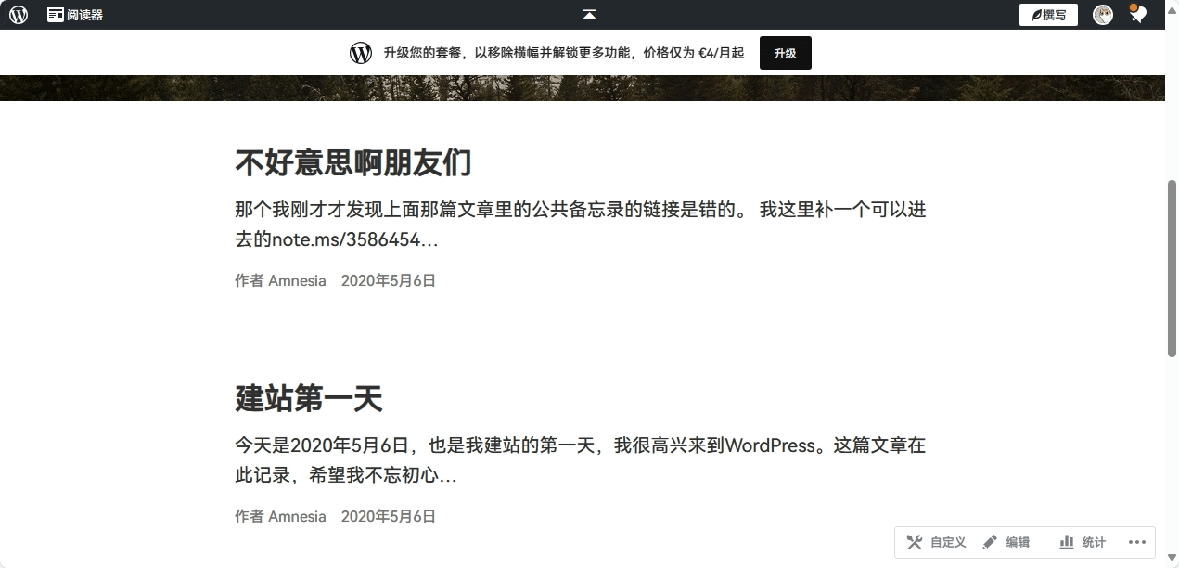
Task: Click the 自定义 (Customize) tools icon
Action: pyautogui.click(x=915, y=542)
